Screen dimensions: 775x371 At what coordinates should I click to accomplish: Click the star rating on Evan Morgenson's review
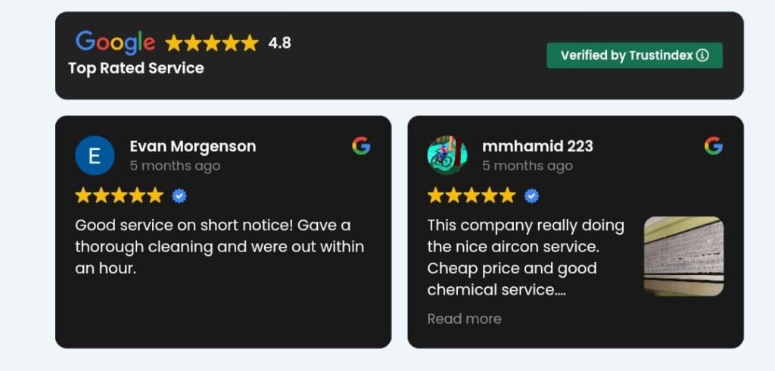click(119, 196)
